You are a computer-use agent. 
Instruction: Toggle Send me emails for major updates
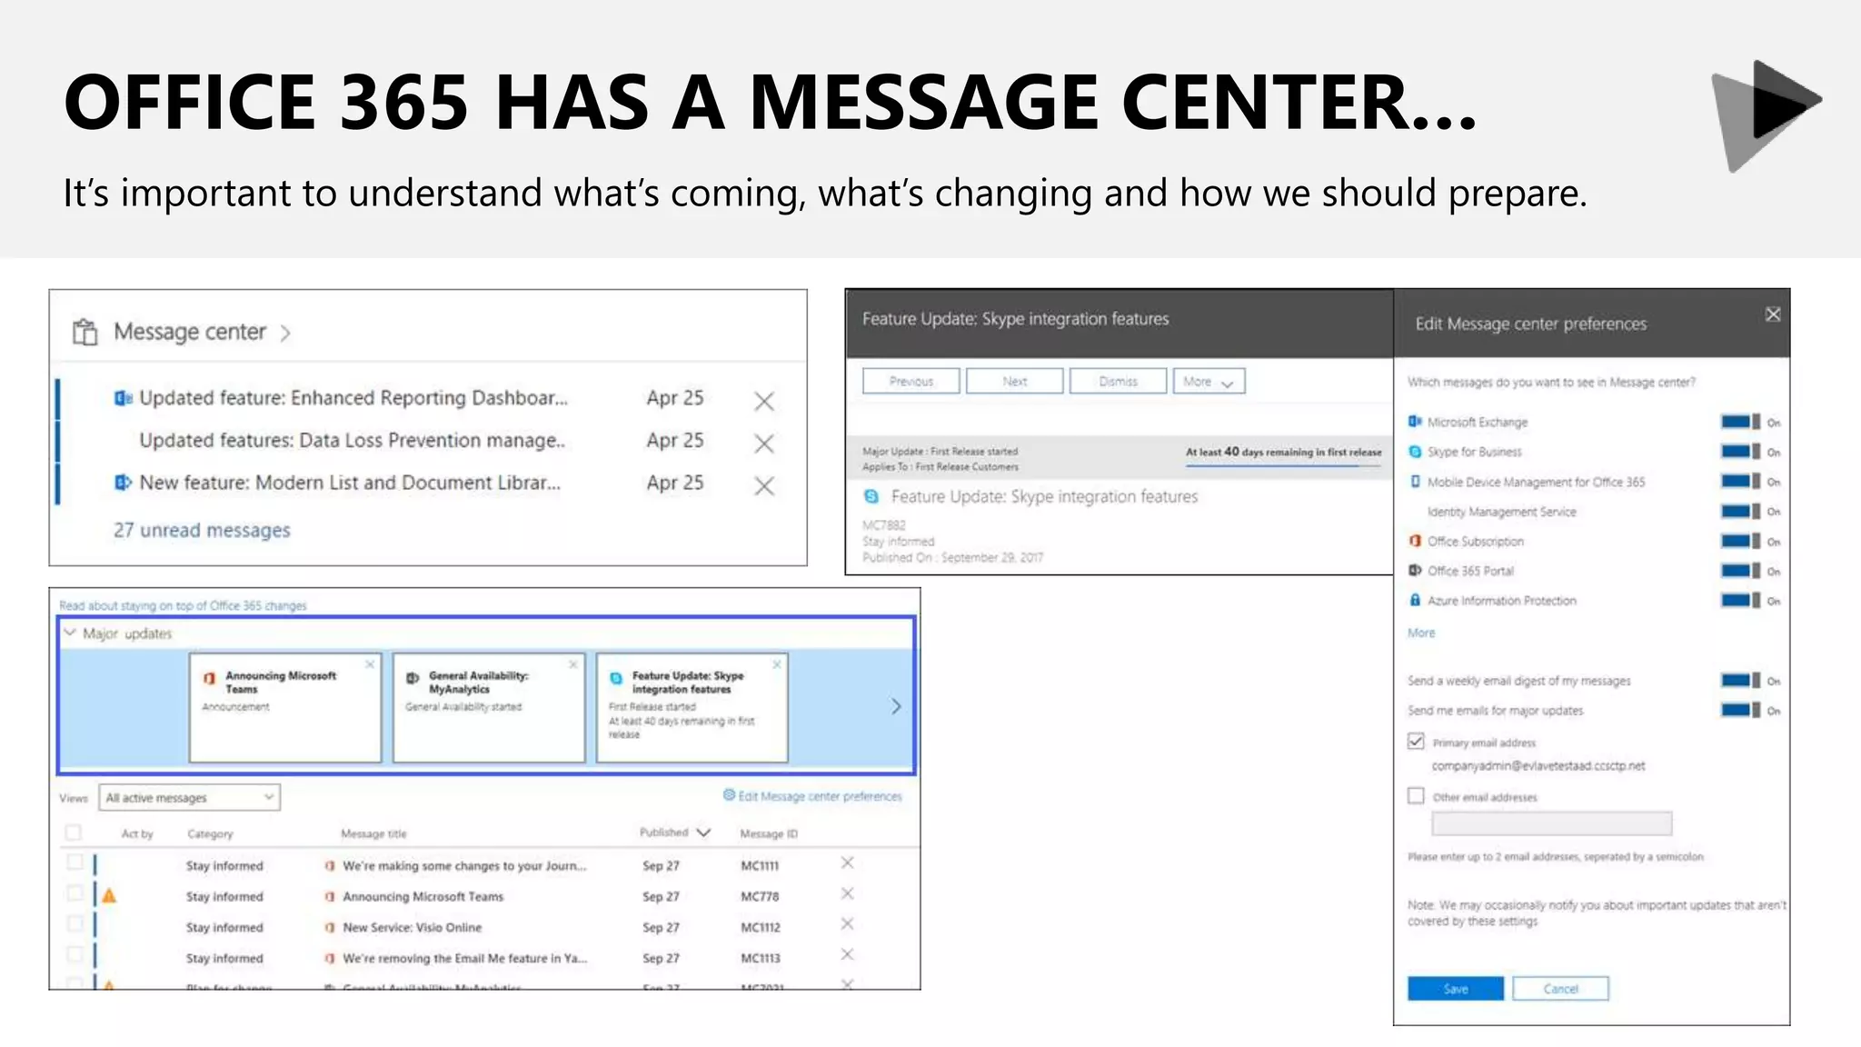1740,711
